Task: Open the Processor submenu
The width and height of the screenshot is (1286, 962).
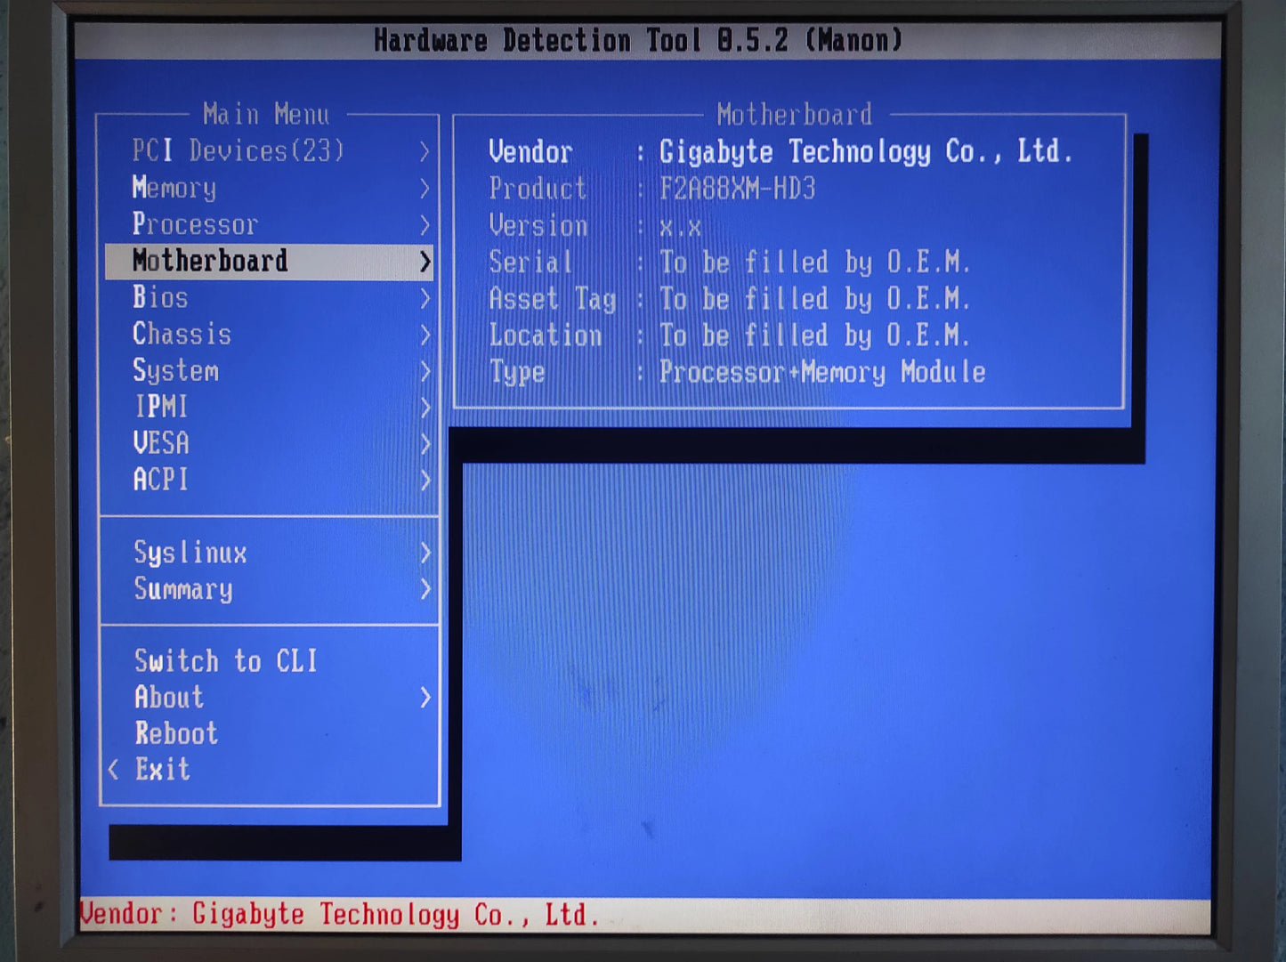Action: tap(269, 224)
